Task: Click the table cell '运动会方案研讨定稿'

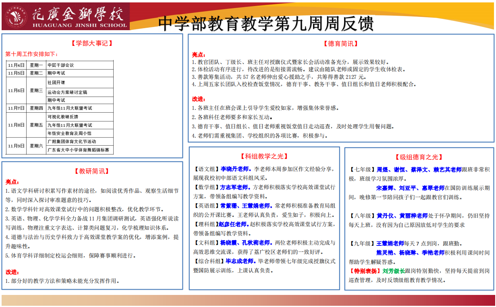Action: click(79, 92)
